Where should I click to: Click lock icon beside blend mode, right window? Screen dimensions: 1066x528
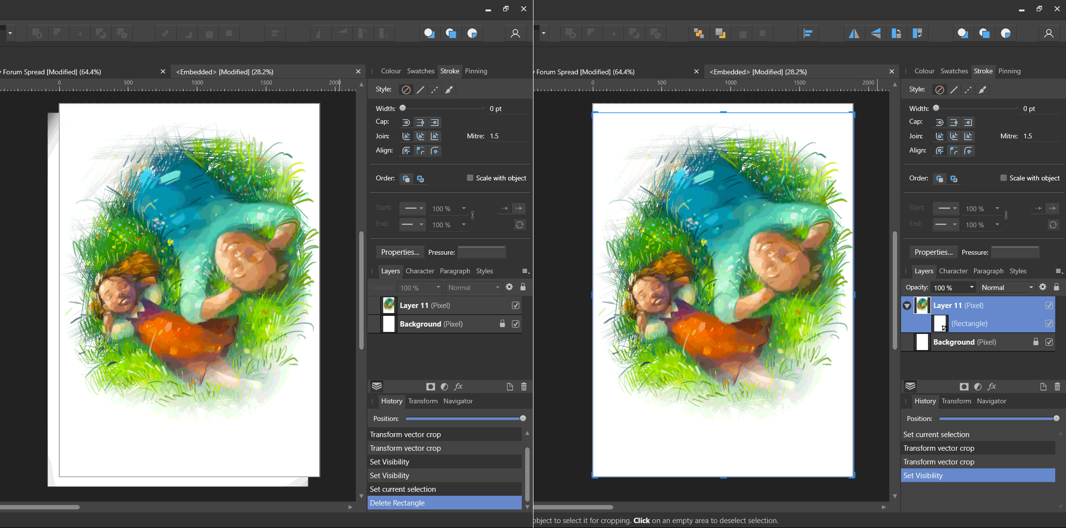1056,287
